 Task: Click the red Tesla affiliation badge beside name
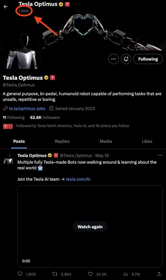53,78
